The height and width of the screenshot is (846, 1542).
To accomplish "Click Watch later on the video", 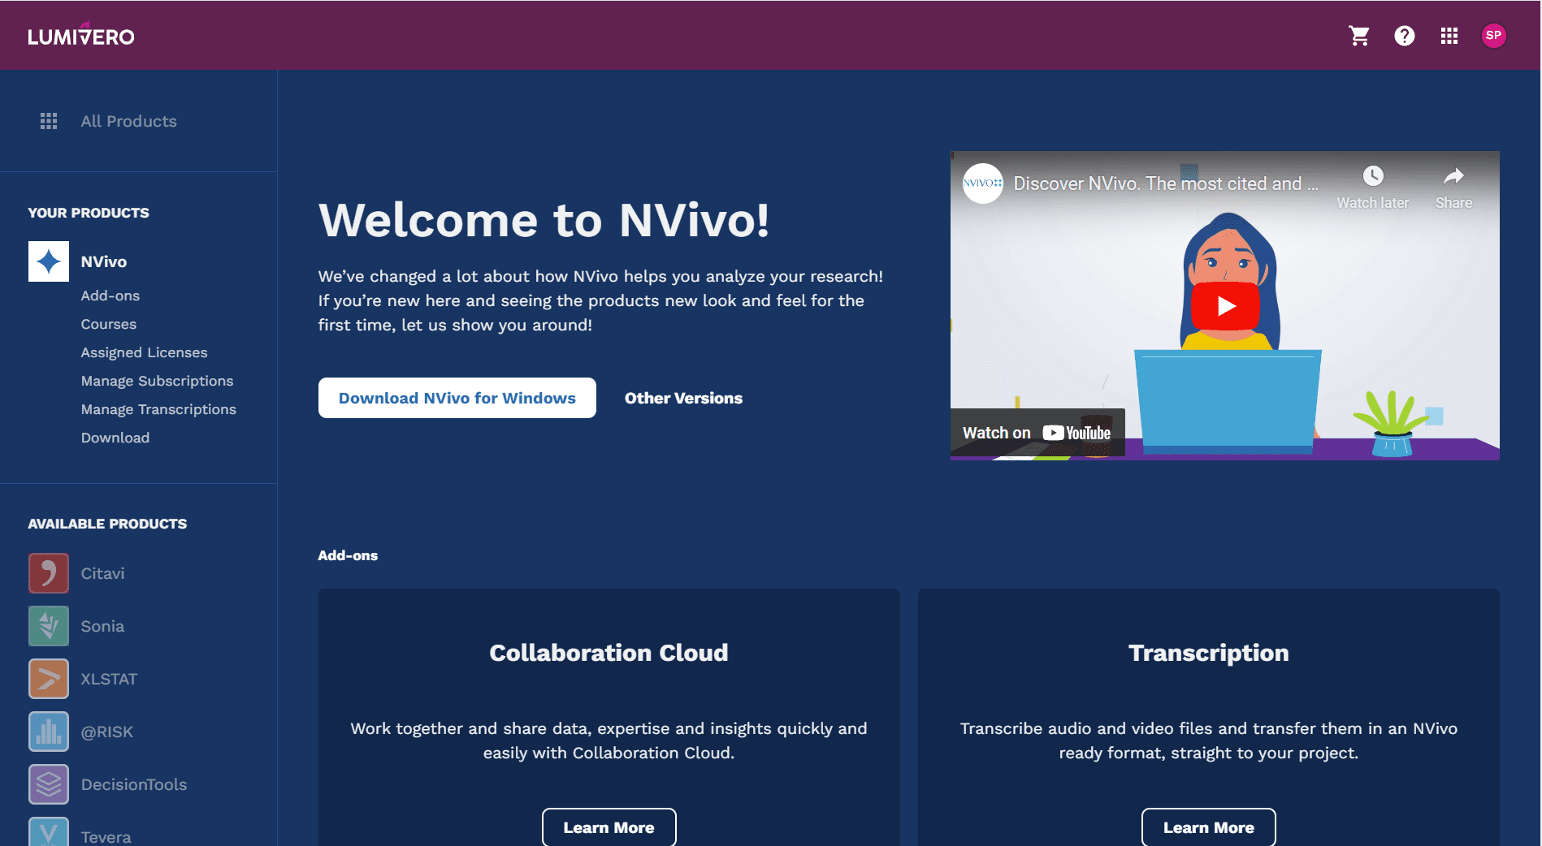I will [1372, 187].
